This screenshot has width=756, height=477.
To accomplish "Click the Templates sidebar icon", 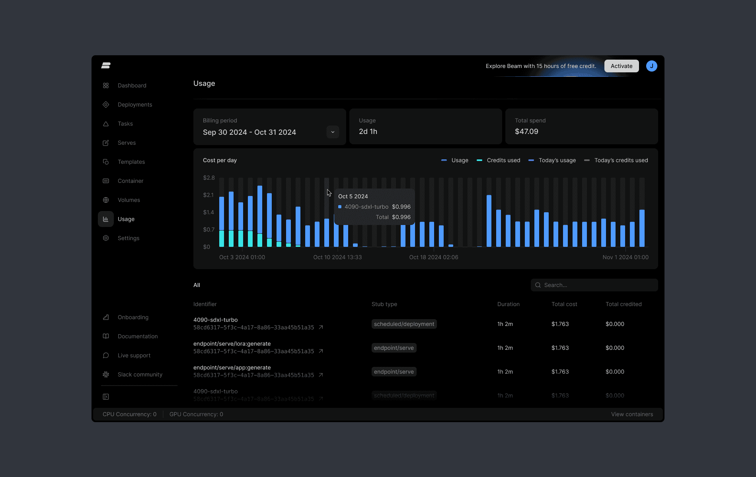I will coord(106,162).
